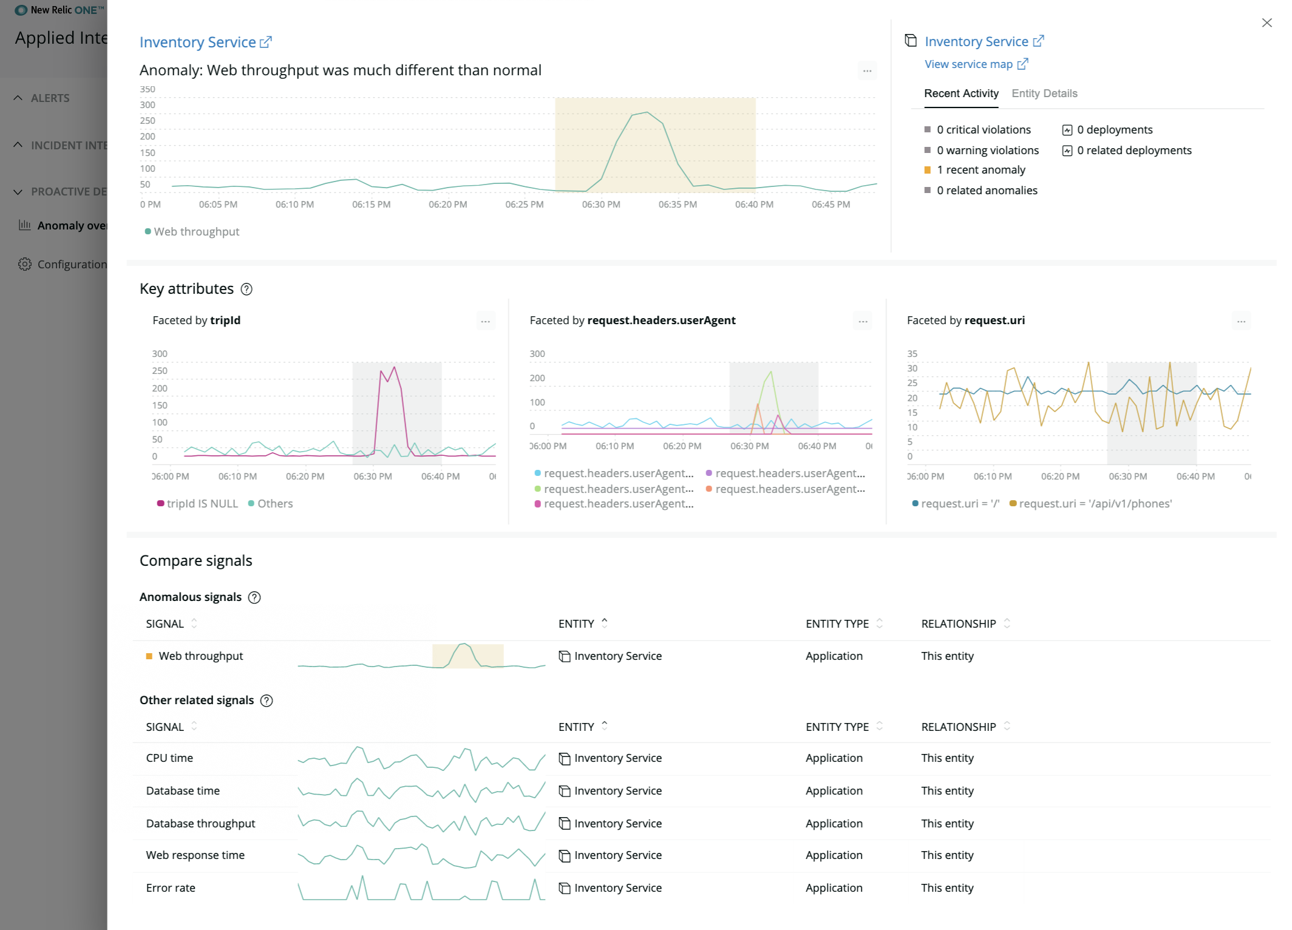The height and width of the screenshot is (930, 1292).
Task: Collapse the ALERTS sidebar section
Action: (18, 98)
